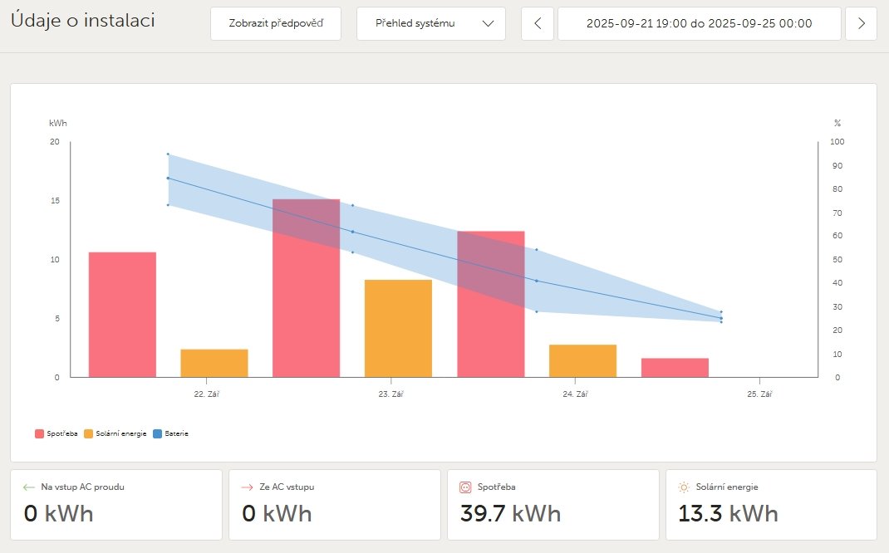Viewport: 889px width, 553px height.
Task: Click the sun icon on Solární energie card
Action: tap(683, 487)
